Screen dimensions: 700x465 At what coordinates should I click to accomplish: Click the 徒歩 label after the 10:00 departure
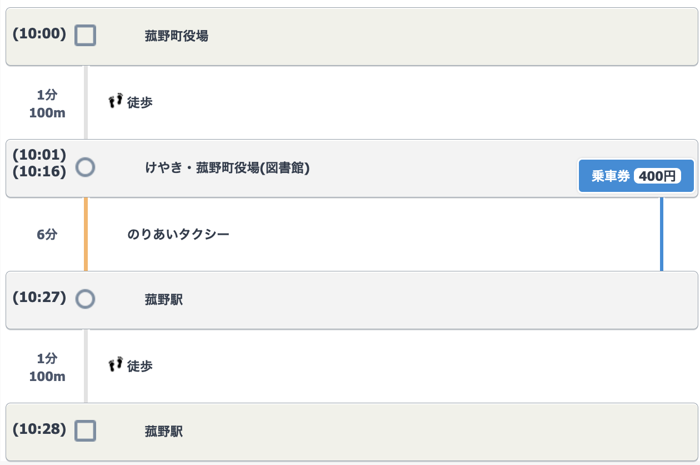click(x=140, y=103)
